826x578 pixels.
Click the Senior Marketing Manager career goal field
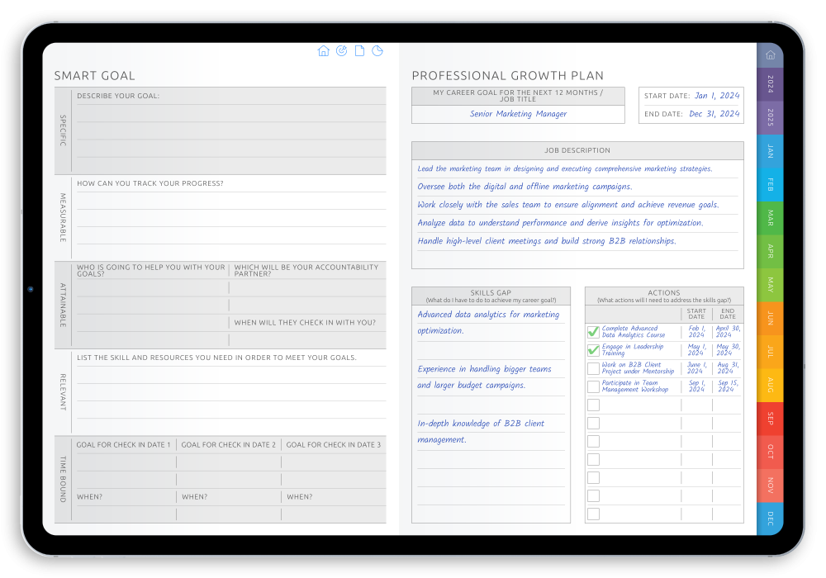point(518,113)
